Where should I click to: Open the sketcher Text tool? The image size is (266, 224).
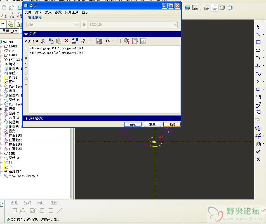258,121
